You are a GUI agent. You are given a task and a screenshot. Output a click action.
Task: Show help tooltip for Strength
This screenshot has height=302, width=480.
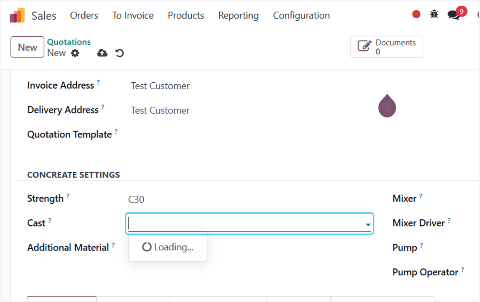[68, 196]
